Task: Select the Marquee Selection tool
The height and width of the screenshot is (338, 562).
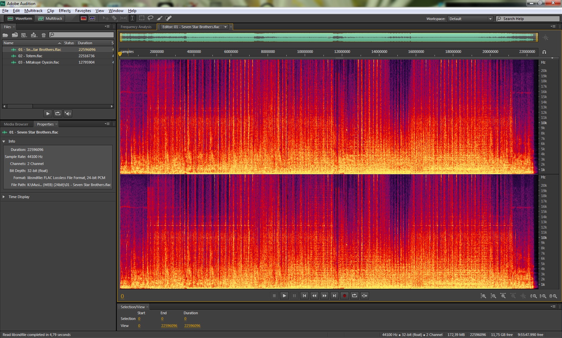Action: coord(142,18)
